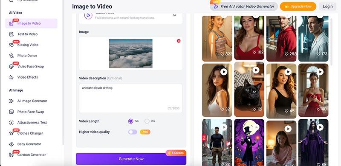The height and width of the screenshot is (166, 341).
Task: Play the red dress woman video
Action: [x=320, y=72]
